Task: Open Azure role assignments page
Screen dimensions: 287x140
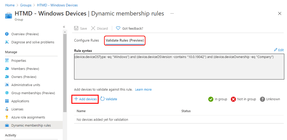Action: tap(28, 117)
